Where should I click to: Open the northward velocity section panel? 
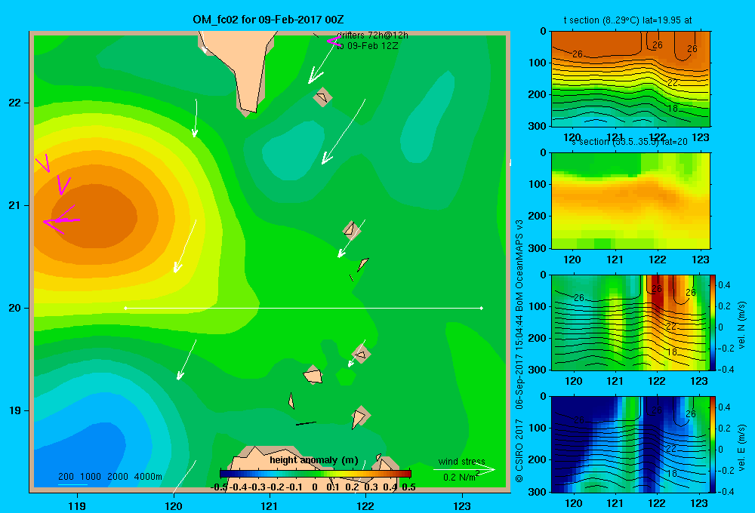point(630,322)
